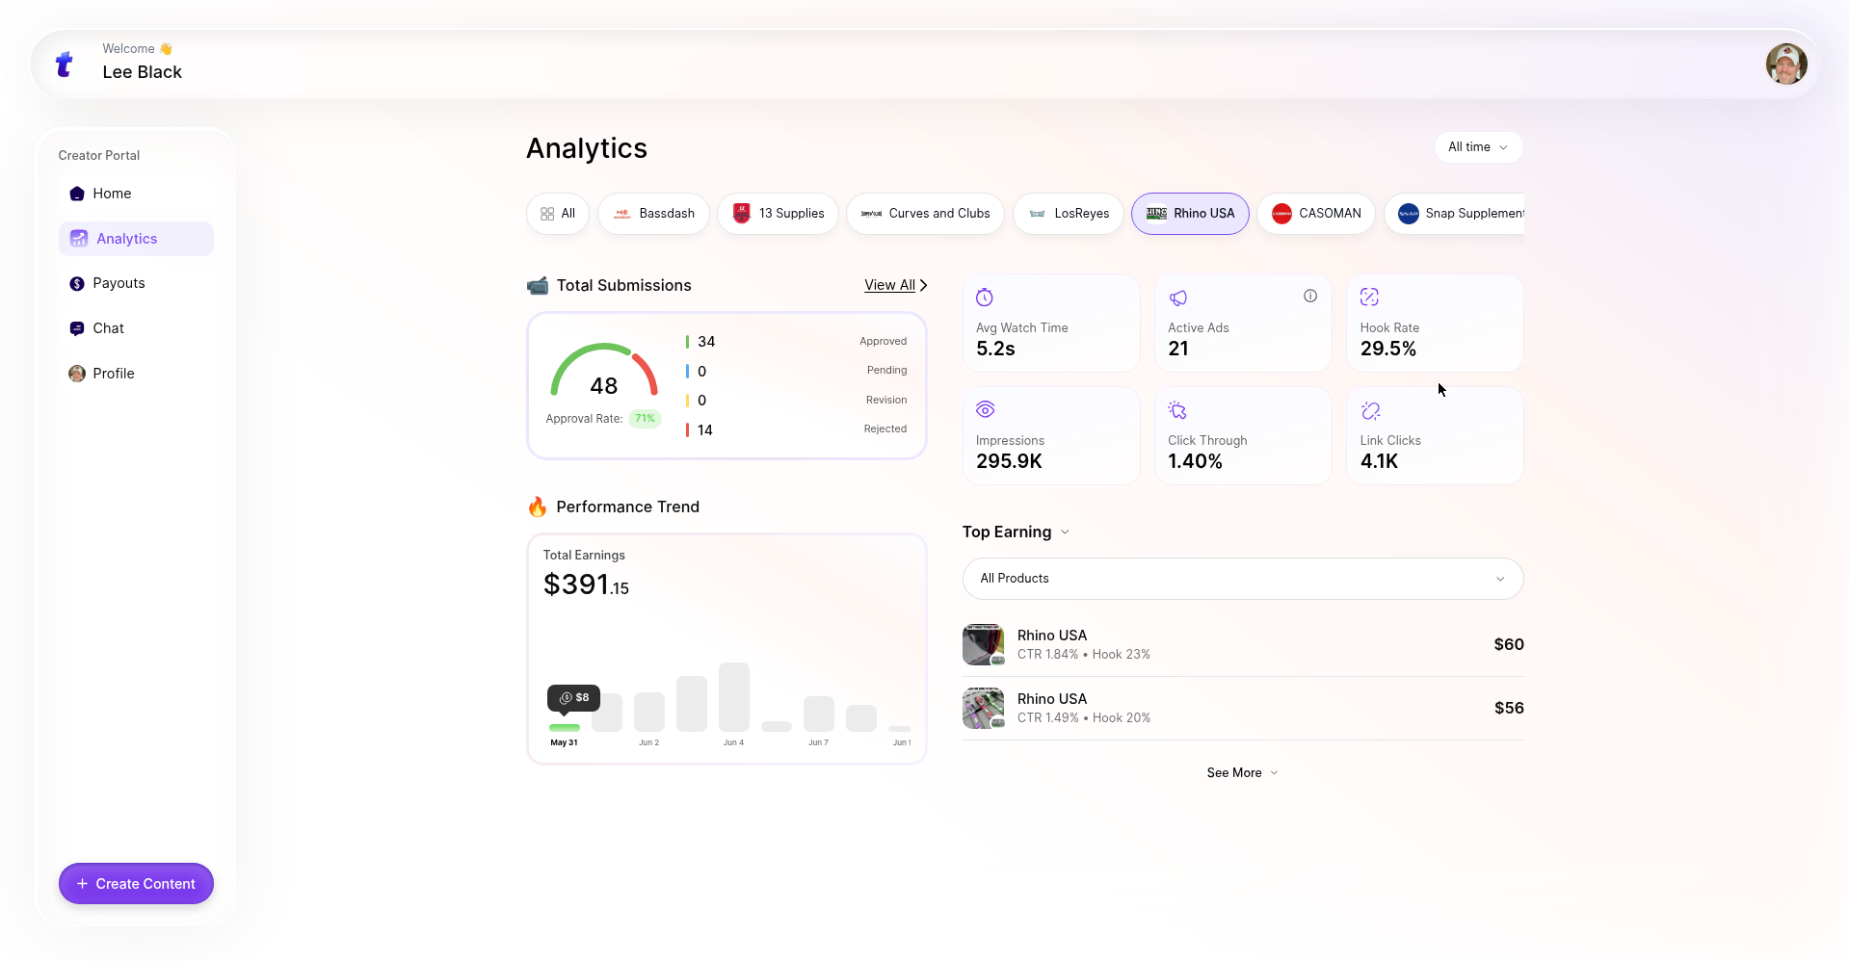Click the Curves and Clubs brand logo

point(871,214)
